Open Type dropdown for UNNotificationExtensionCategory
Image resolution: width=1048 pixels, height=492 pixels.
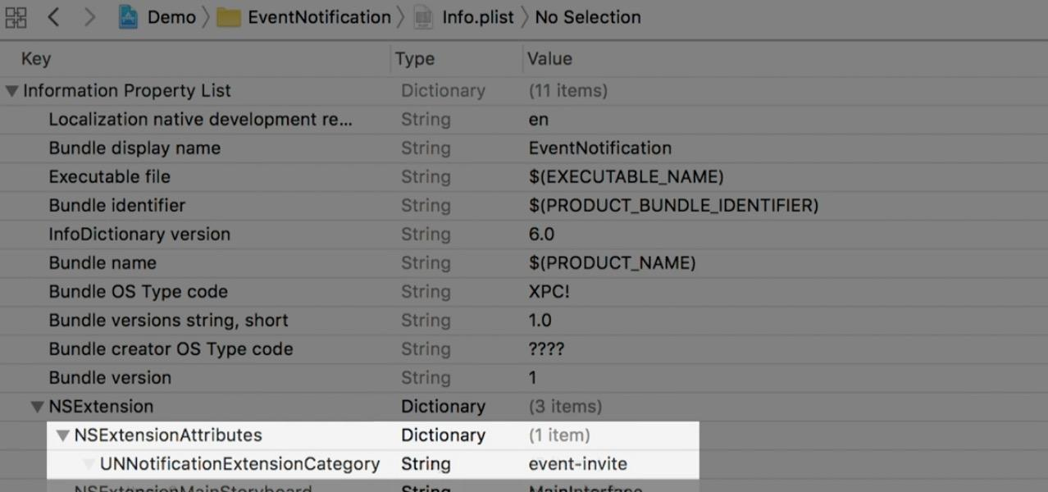[x=426, y=464]
